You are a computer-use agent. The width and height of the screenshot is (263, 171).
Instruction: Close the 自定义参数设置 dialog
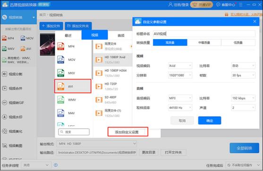pyautogui.click(x=255, y=21)
